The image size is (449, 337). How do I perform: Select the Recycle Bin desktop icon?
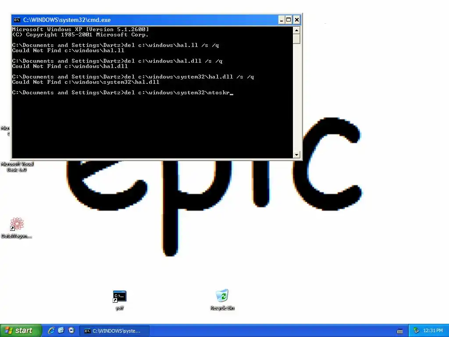(222, 299)
